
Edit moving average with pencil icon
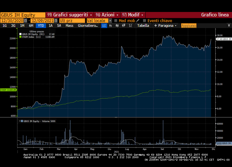[x=138, y=20]
